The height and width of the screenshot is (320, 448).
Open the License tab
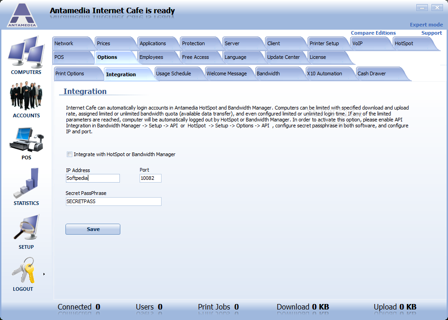pyautogui.click(x=329, y=57)
